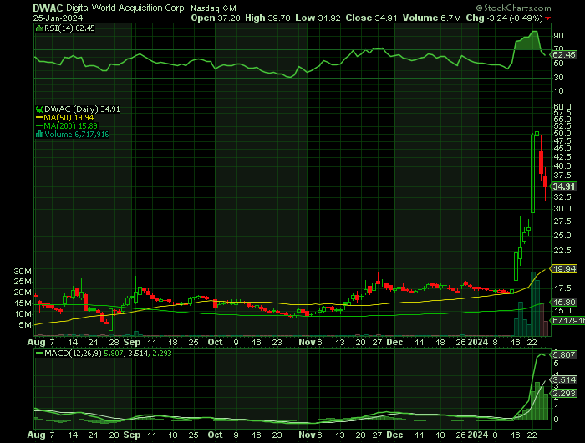Click the 15.89 MA(200) price tag

pos(564,303)
